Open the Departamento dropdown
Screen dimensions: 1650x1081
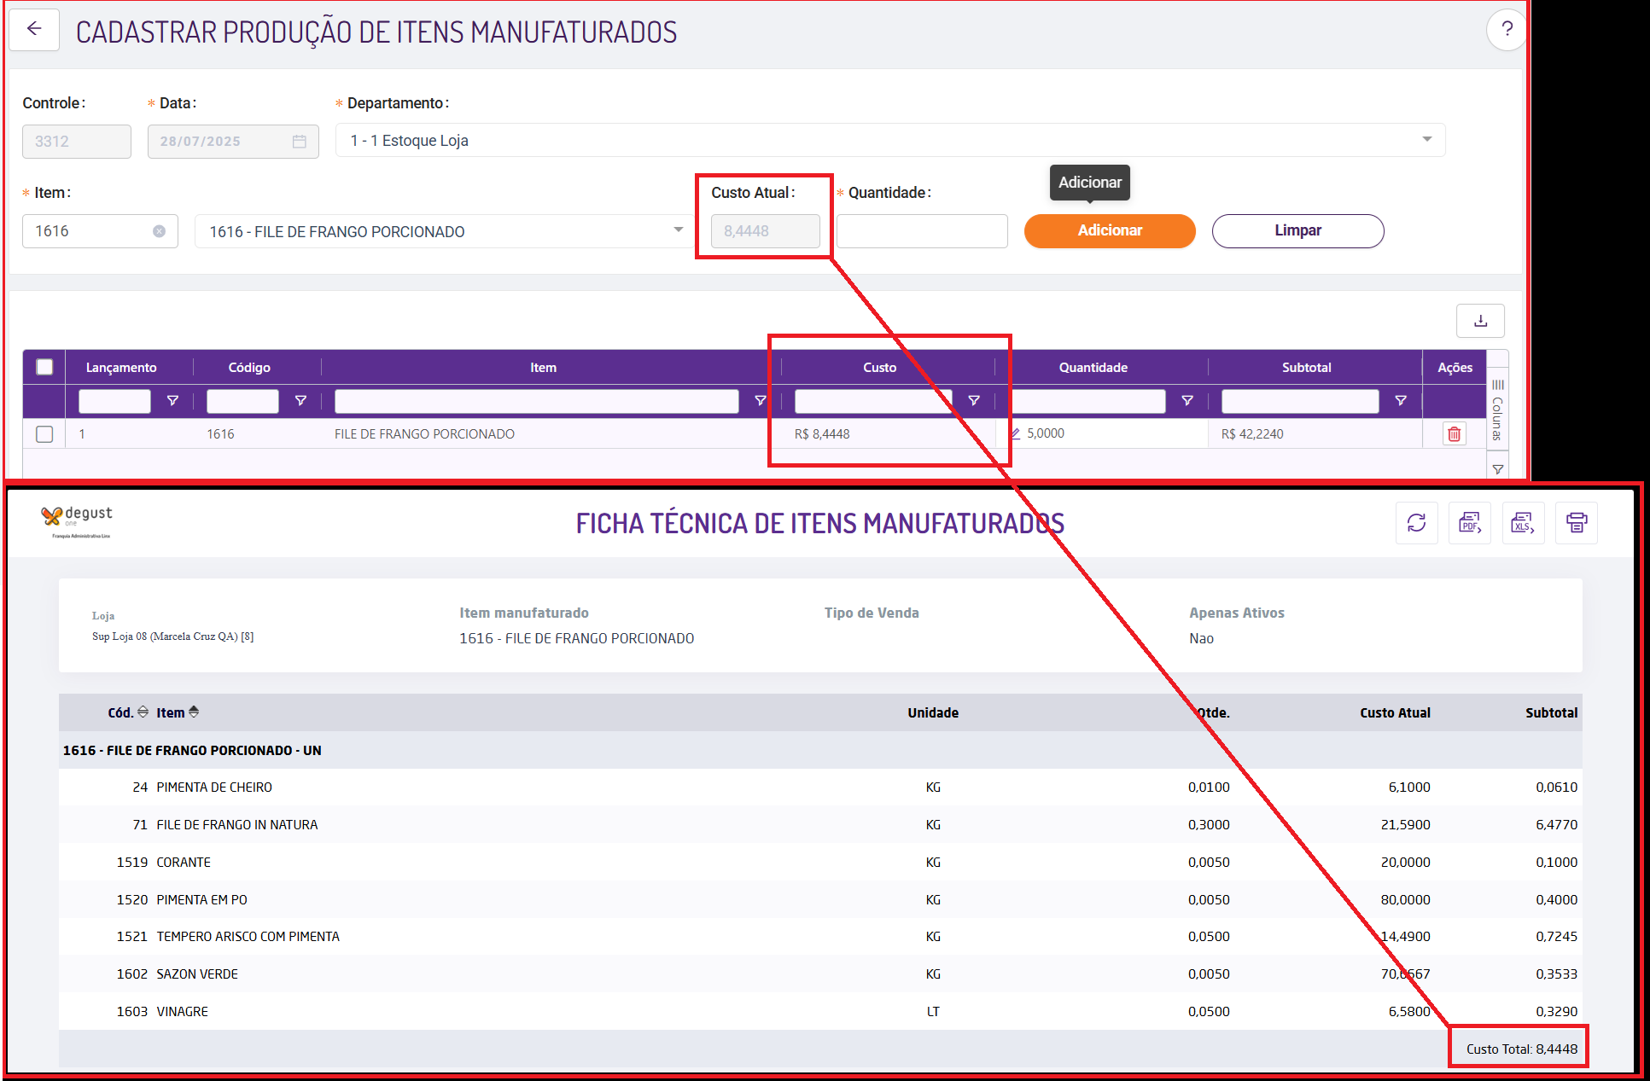click(1426, 140)
